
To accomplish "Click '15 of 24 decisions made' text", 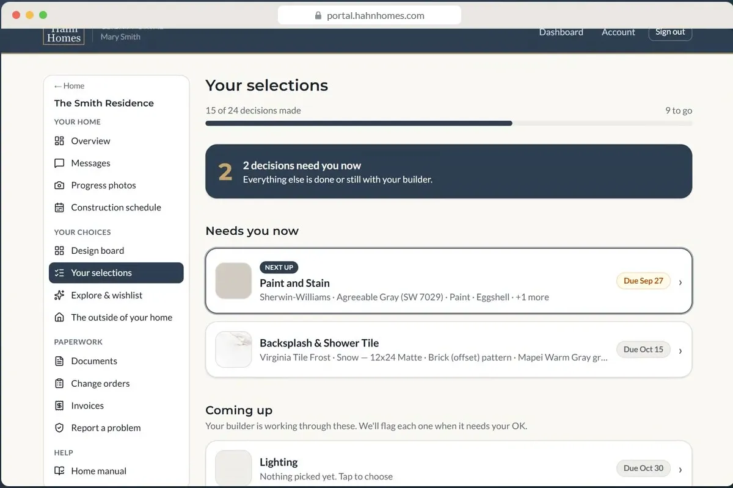I will [253, 110].
